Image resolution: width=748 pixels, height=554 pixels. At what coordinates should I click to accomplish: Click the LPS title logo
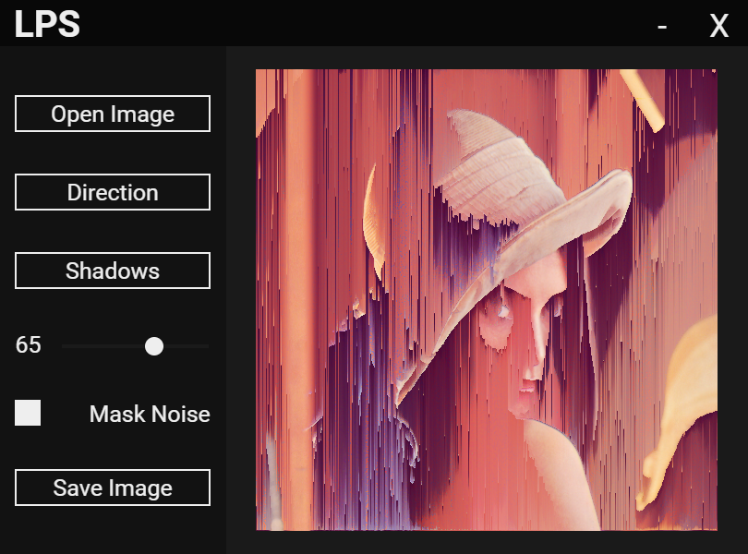click(47, 24)
